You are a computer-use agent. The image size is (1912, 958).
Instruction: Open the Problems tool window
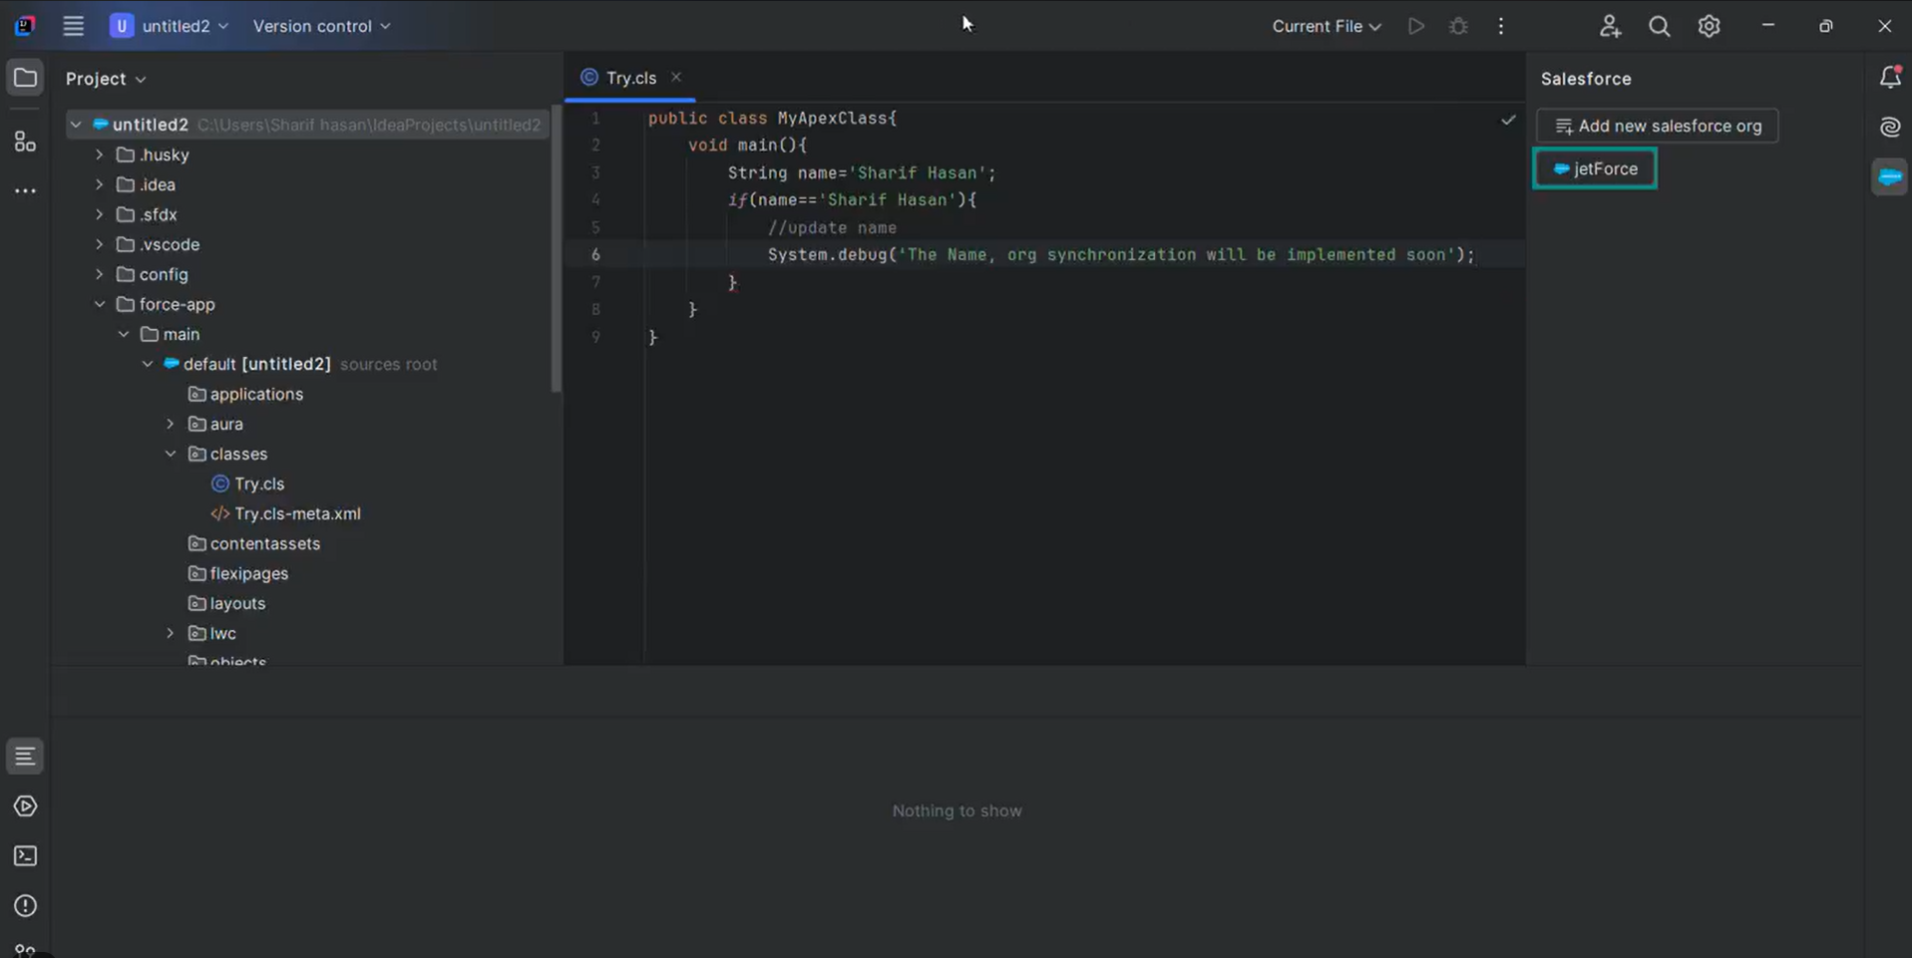25,906
